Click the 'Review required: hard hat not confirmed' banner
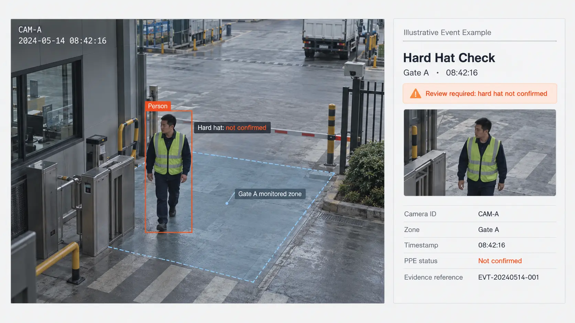This screenshot has height=323, width=575. tap(480, 93)
